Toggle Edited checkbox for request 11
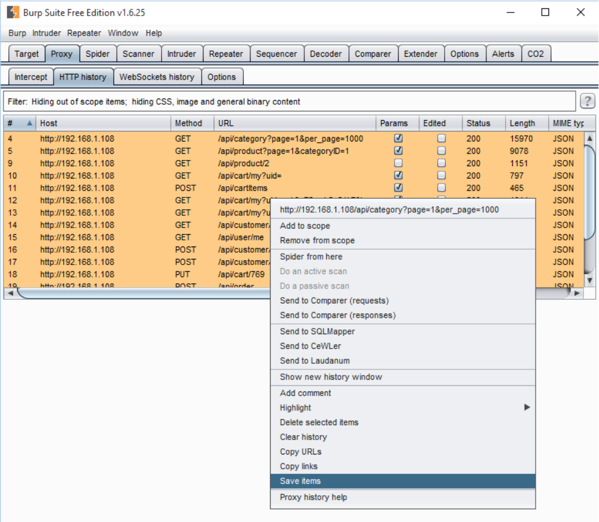 pos(441,187)
